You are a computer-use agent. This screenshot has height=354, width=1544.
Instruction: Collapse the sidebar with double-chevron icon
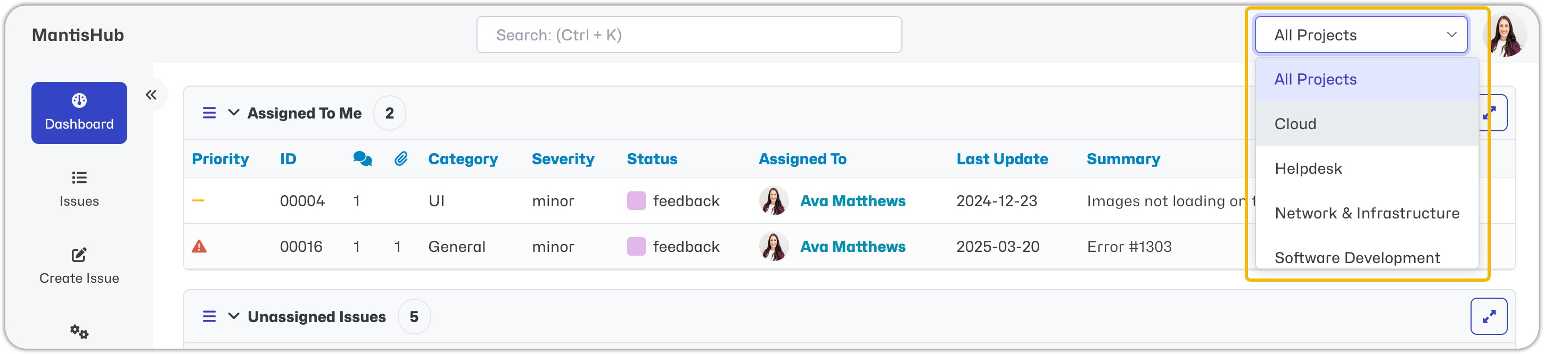[x=151, y=95]
